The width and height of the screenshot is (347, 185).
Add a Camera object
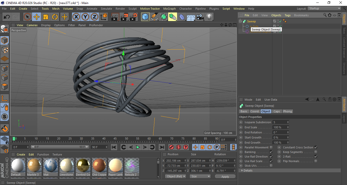click(x=200, y=17)
